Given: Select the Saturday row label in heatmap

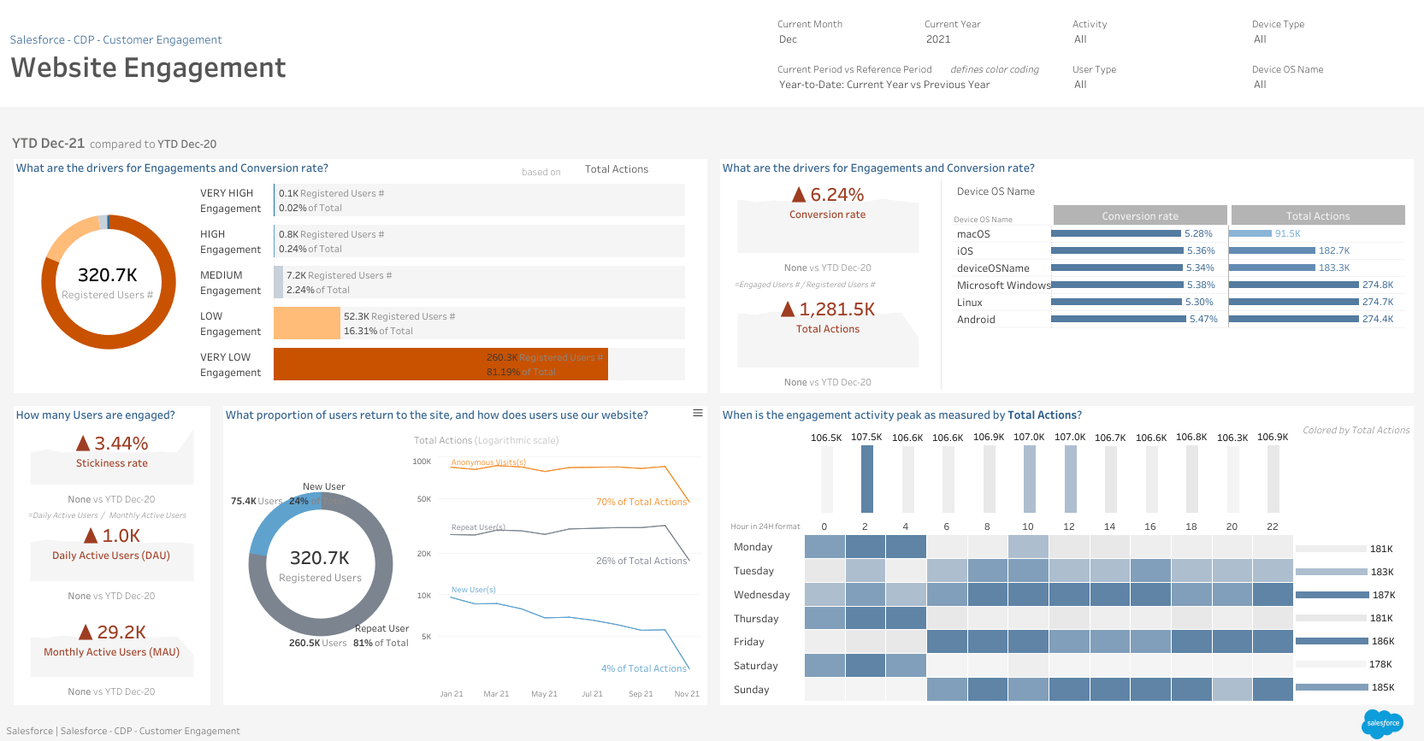Looking at the screenshot, I should (755, 666).
